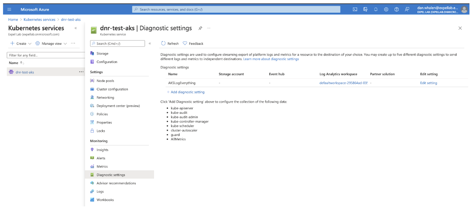Collapse the Kubernetes services list pane
This screenshot has height=209, width=474.
pyautogui.click(x=76, y=28)
